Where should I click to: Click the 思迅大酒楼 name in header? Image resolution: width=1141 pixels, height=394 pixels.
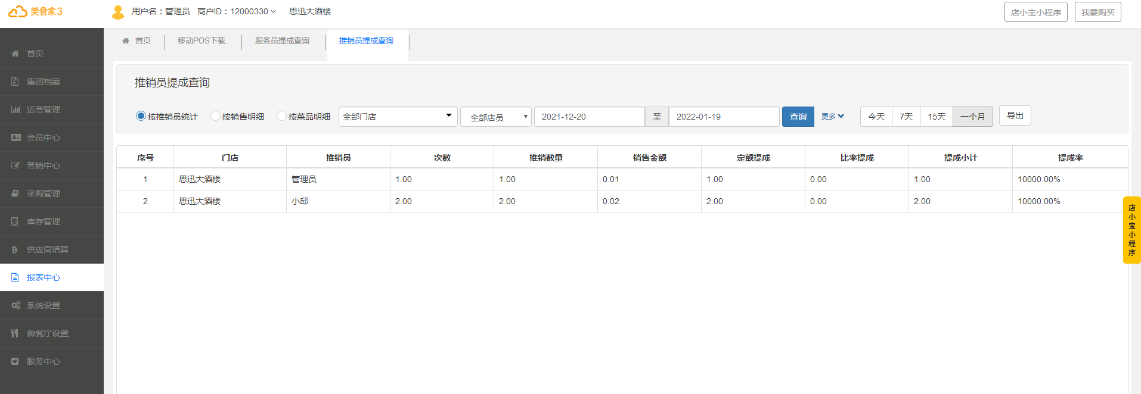point(309,11)
